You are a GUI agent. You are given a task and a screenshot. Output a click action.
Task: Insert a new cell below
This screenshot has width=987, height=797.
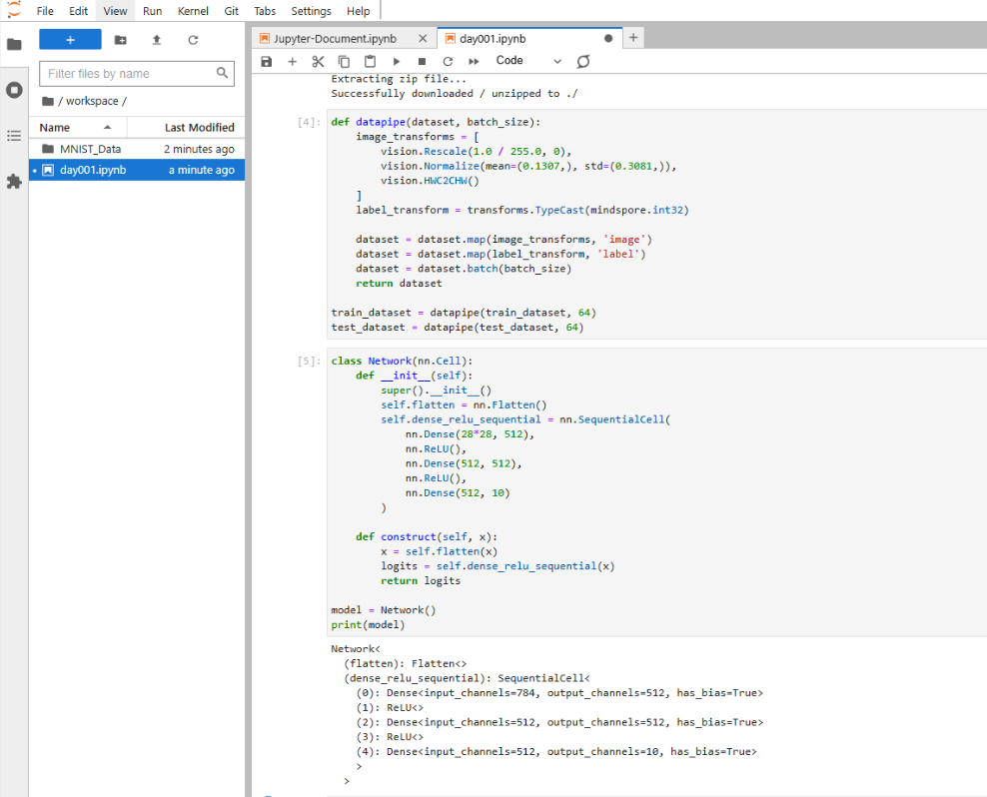292,61
